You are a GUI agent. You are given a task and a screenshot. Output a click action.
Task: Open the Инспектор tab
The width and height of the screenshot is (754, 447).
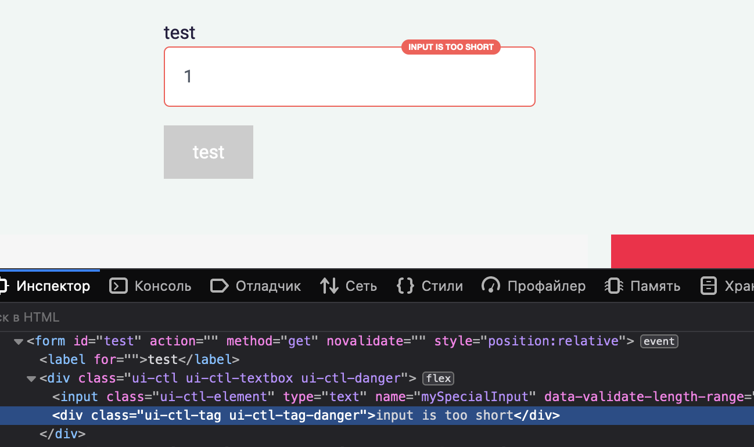click(45, 286)
